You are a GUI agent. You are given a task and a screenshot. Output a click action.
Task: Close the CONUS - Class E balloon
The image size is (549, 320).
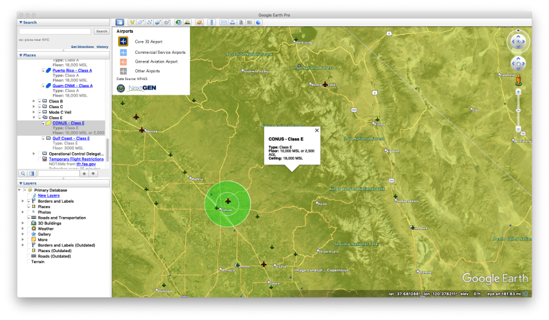point(317,131)
